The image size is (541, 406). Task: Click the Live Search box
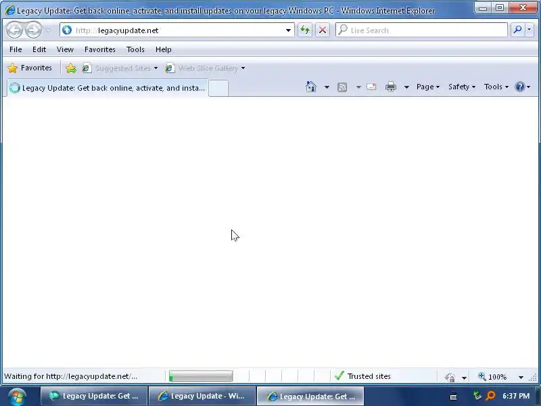(421, 30)
